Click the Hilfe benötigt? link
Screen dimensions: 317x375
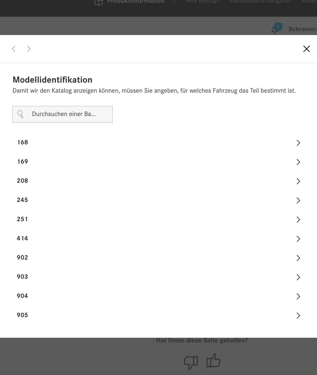click(203, 2)
